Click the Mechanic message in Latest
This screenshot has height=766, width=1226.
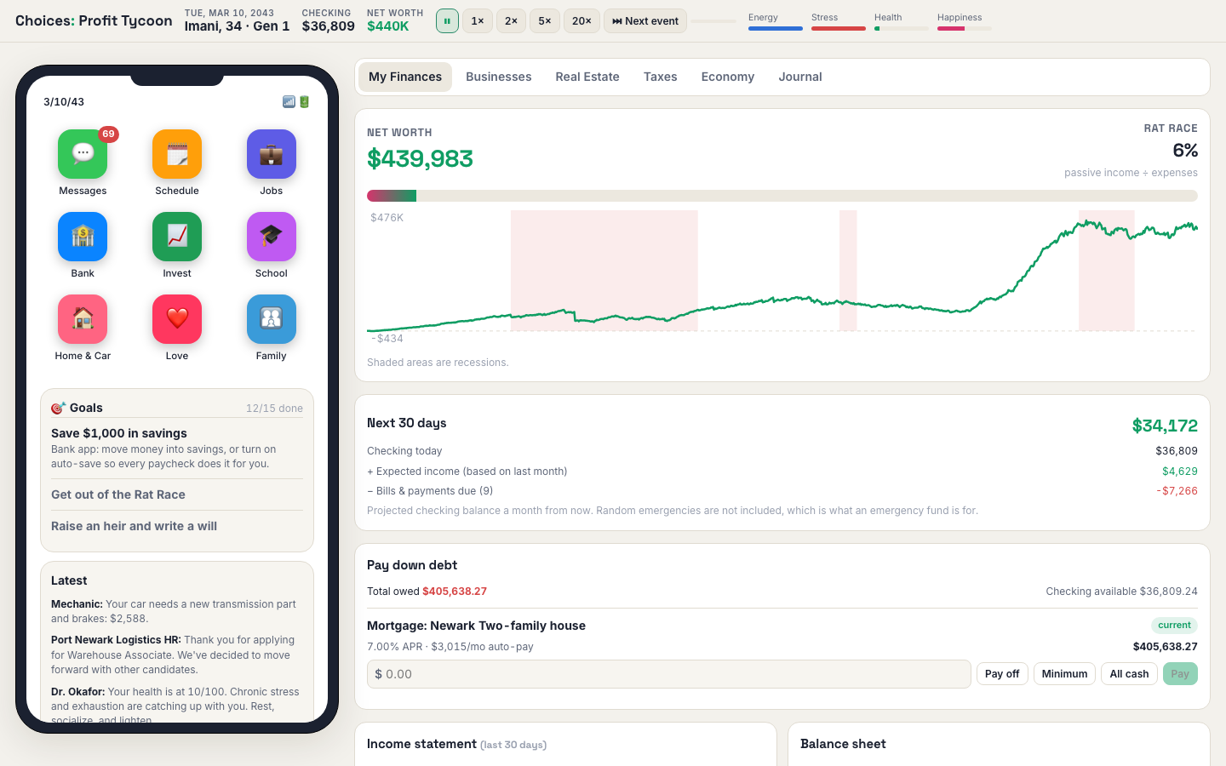[177, 611]
